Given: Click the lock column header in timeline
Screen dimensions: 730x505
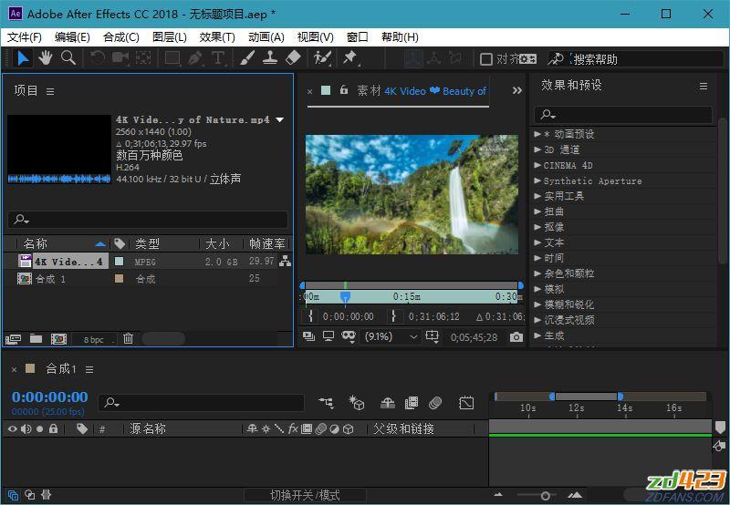Looking at the screenshot, I should point(54,428).
